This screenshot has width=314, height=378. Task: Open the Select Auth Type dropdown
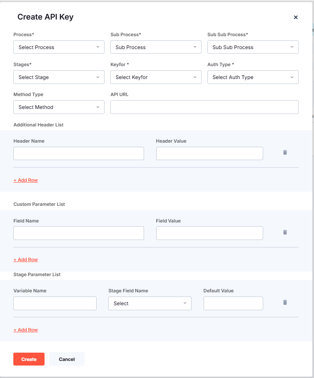253,77
